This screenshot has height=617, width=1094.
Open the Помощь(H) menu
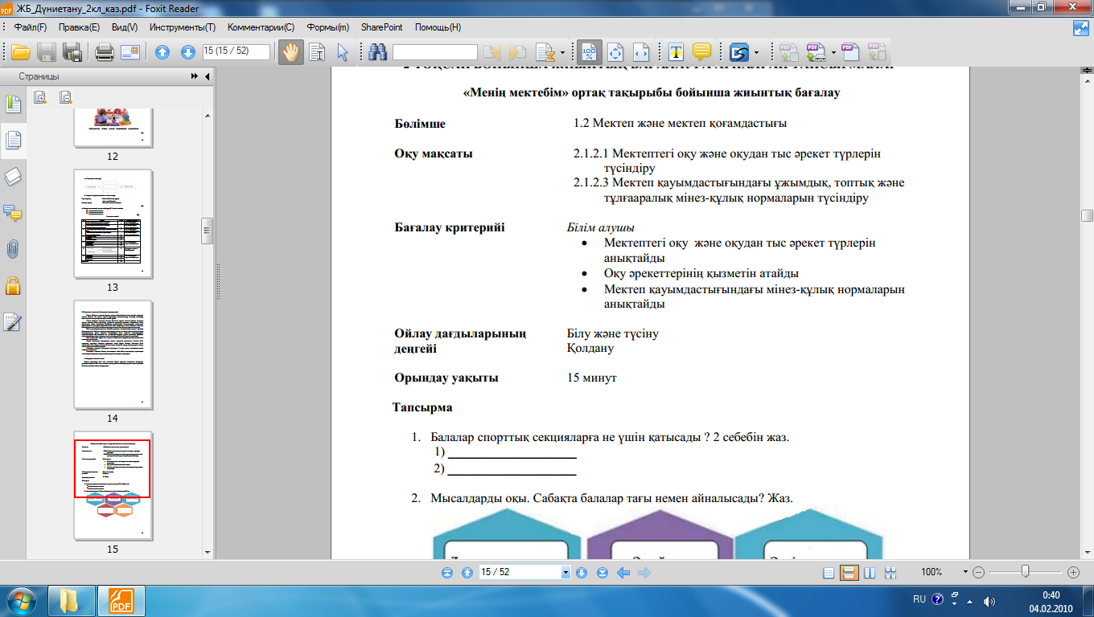[436, 27]
